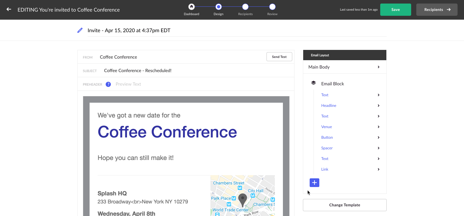This screenshot has width=464, height=216.
Task: Go to the Design step circle
Action: [x=218, y=6]
